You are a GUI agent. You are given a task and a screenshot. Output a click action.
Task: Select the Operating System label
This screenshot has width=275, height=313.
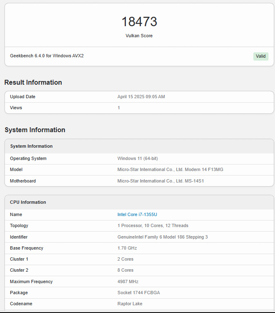click(28, 158)
